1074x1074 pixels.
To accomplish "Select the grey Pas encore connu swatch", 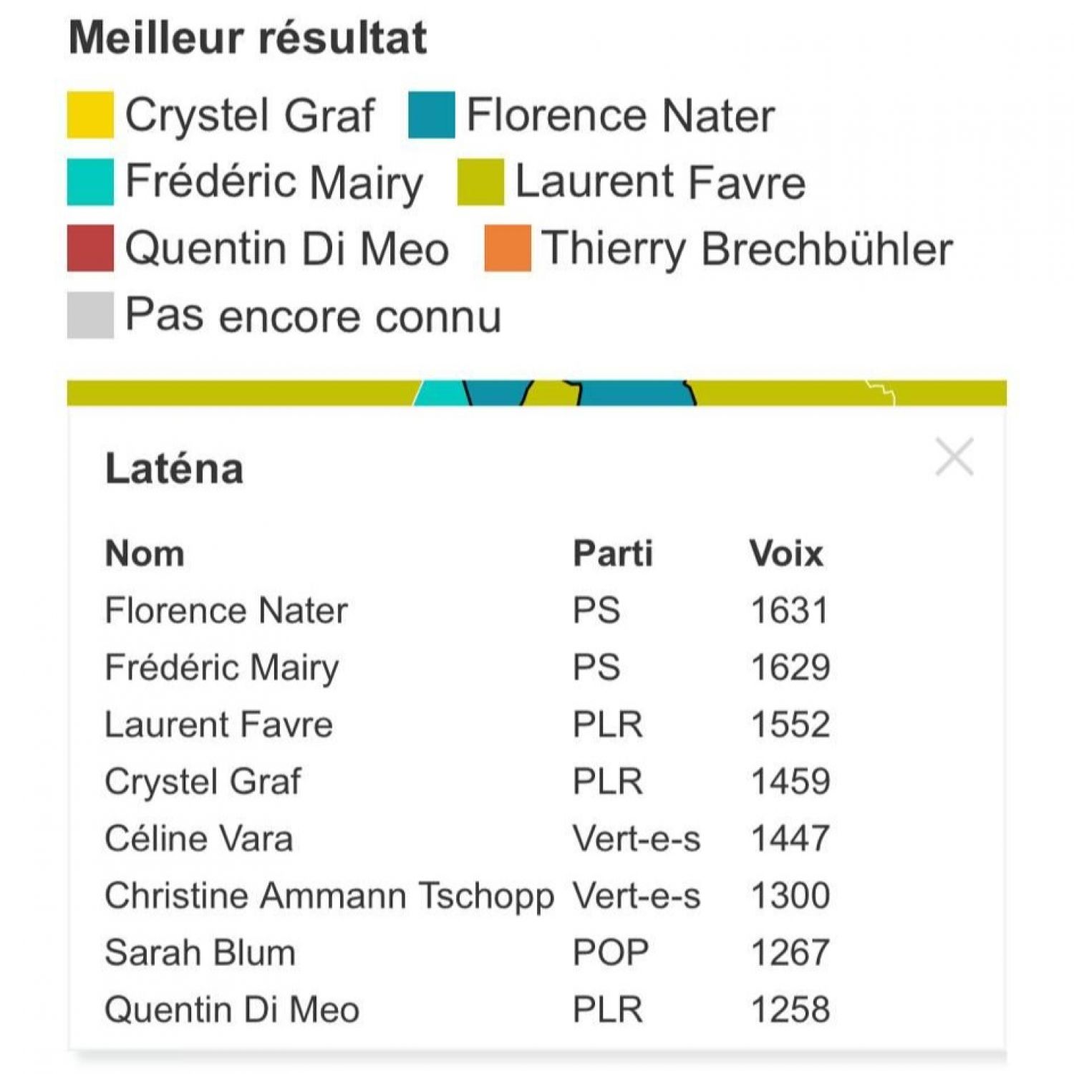I will 89,314.
